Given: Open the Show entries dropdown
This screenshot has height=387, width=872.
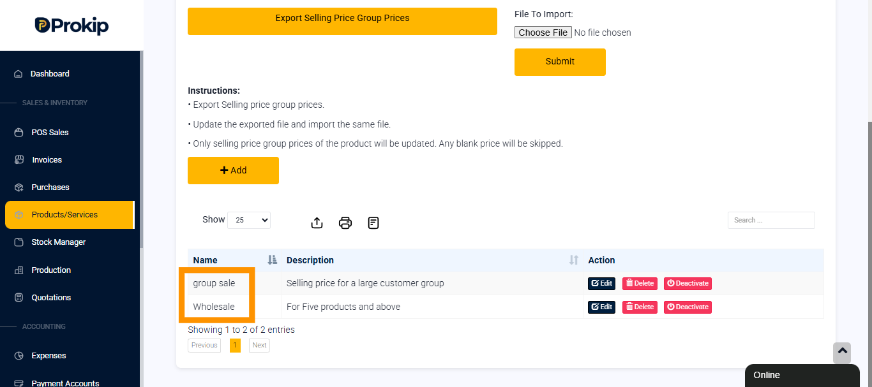Looking at the screenshot, I should 249,220.
